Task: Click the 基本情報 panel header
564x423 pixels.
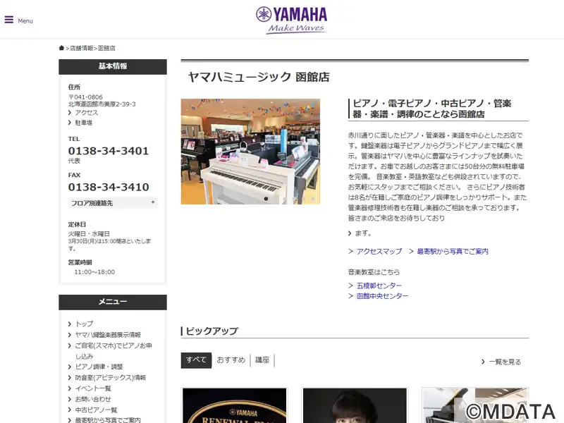Action: tap(113, 66)
